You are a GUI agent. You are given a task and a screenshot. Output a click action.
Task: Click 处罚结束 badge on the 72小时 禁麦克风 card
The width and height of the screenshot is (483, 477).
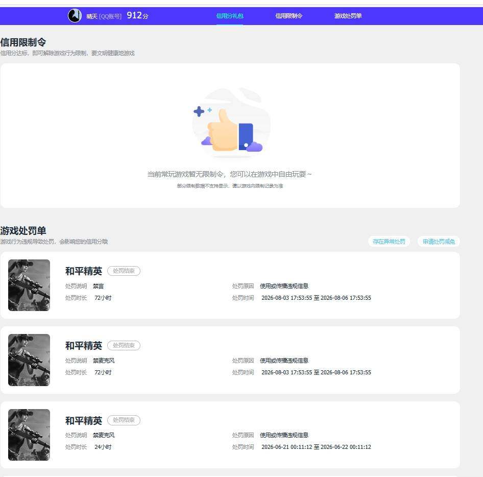pyautogui.click(x=124, y=345)
